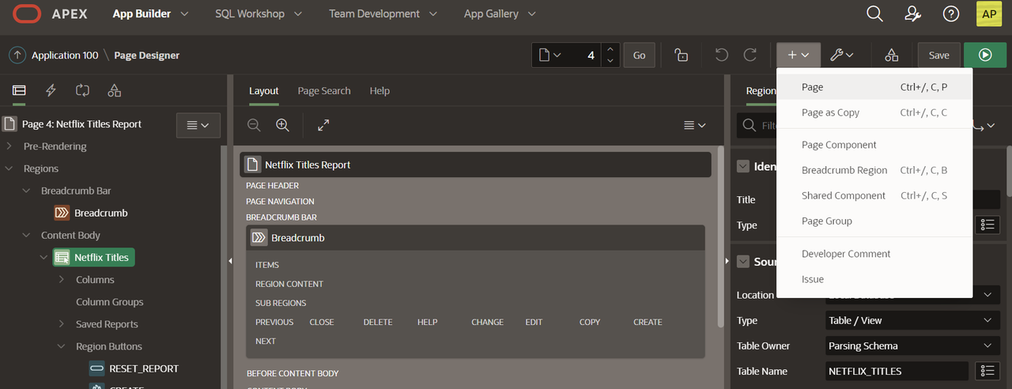Click the Table Name field NETFLIX_TITLES
1012x389 pixels.
click(x=896, y=371)
